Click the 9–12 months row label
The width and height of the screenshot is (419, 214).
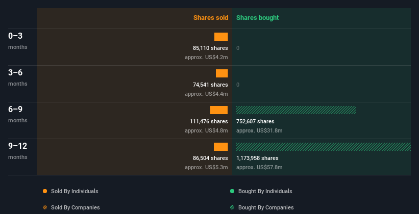point(18,151)
